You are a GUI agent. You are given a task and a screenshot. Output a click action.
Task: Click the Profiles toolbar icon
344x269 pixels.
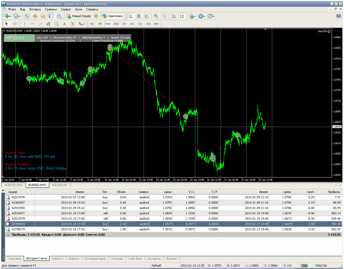[16, 16]
